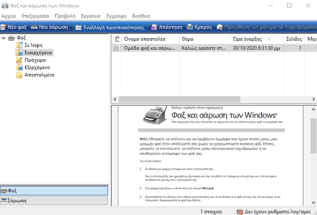Switch to the Φαξ view pane
This screenshot has width=317, height=215.
pos(54,190)
